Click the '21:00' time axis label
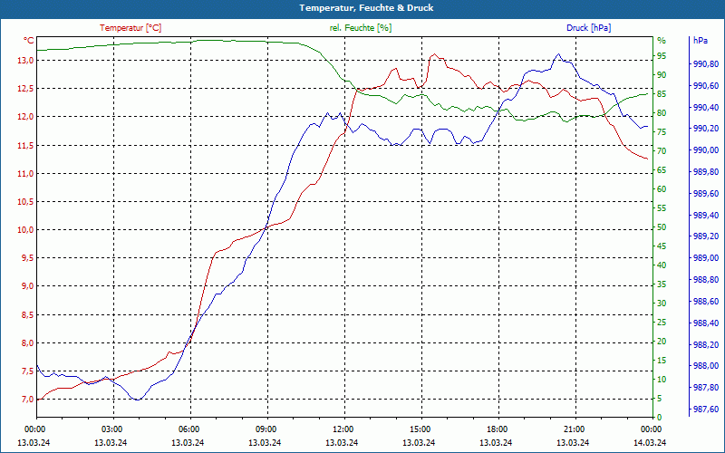Screen dimensions: 725x453 575,429
